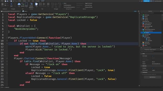Open the HOME ribbon tab
163x91 pixels.
pyautogui.click(x=20, y=1)
